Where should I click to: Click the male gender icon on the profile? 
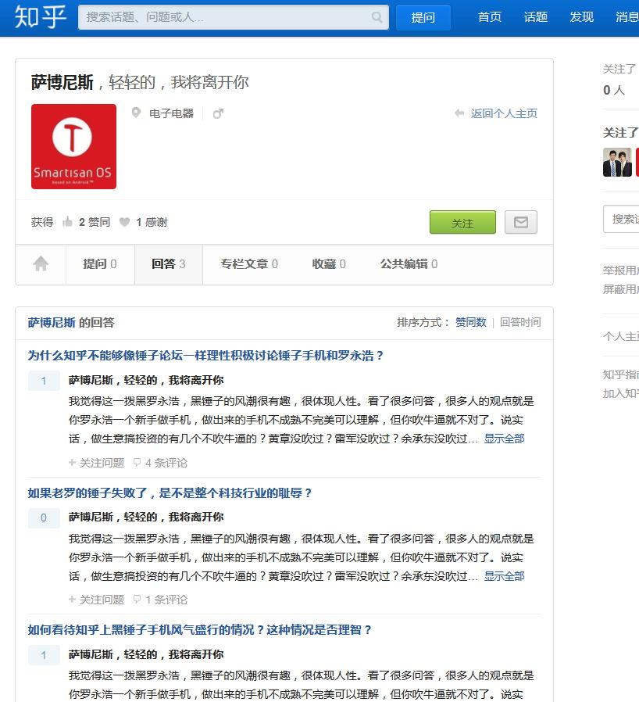[x=217, y=113]
